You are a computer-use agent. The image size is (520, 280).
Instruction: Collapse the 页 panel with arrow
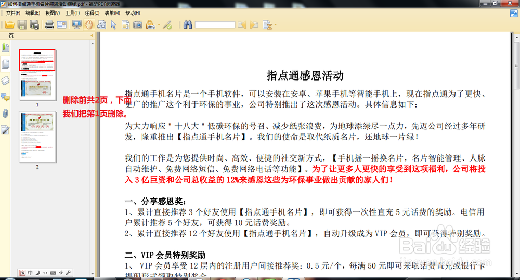point(92,36)
